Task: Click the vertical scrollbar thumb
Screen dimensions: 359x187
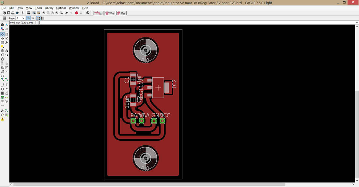Action: (357, 134)
